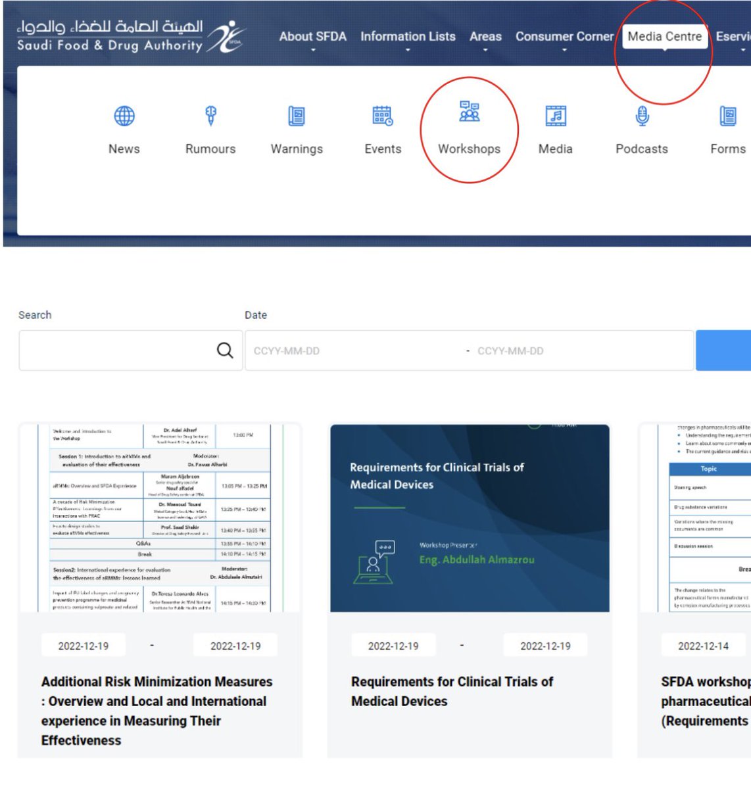This screenshot has height=789, width=751.
Task: Open the Warnings document icon
Action: click(297, 116)
